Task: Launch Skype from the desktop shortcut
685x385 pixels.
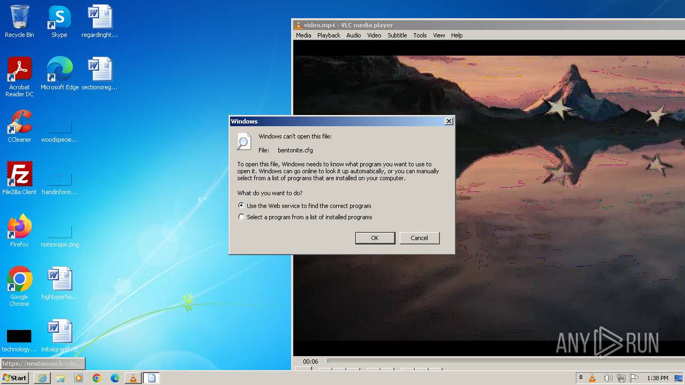Action: [x=59, y=21]
